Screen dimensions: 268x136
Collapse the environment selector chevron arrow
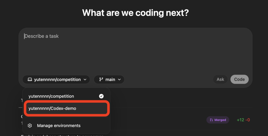pyautogui.click(x=85, y=80)
